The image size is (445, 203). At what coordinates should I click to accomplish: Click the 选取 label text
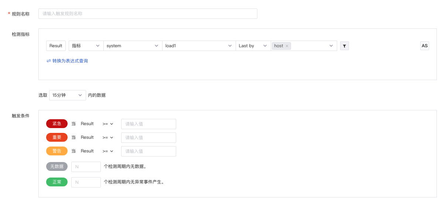[x=43, y=95]
